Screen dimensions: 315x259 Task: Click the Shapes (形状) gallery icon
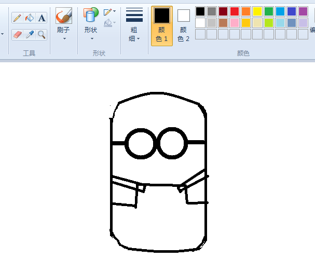91,15
